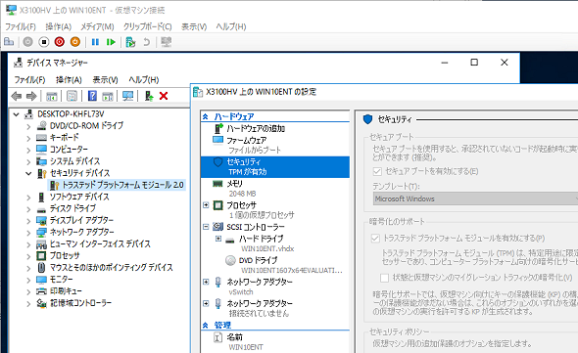Click Device Manager show/hide console tree icon

tap(51, 97)
